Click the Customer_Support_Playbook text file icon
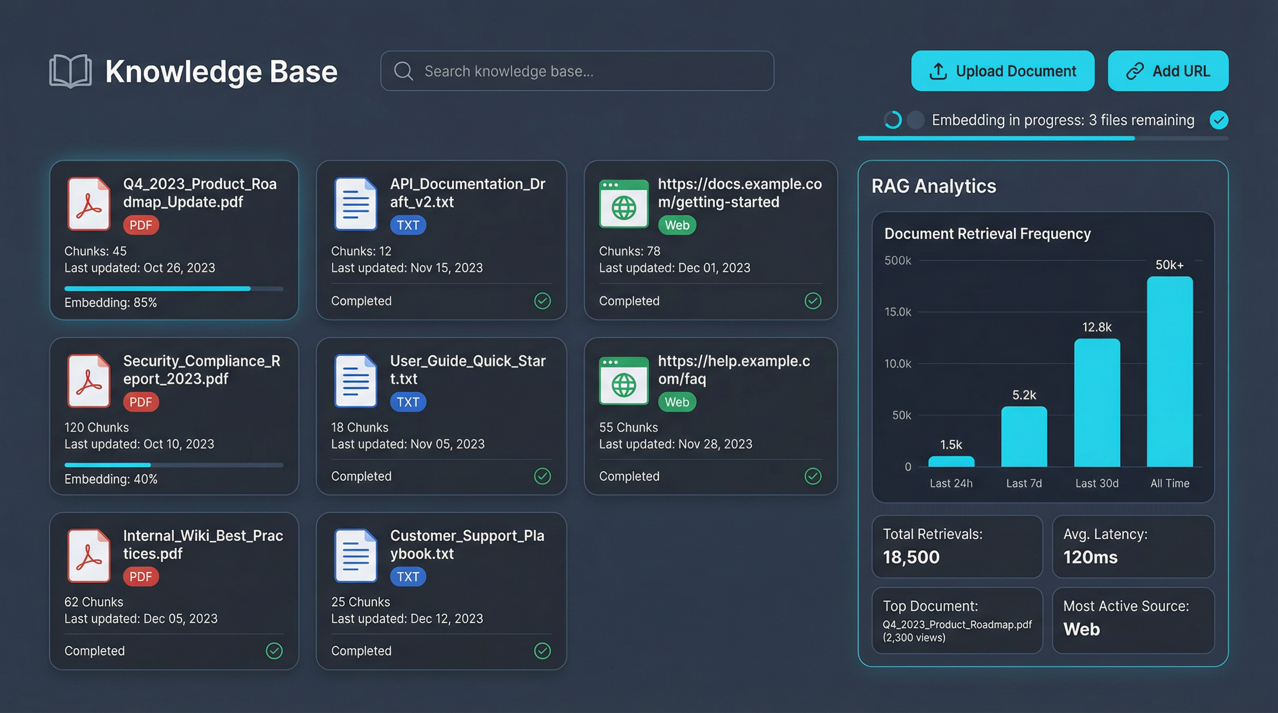 pyautogui.click(x=355, y=555)
